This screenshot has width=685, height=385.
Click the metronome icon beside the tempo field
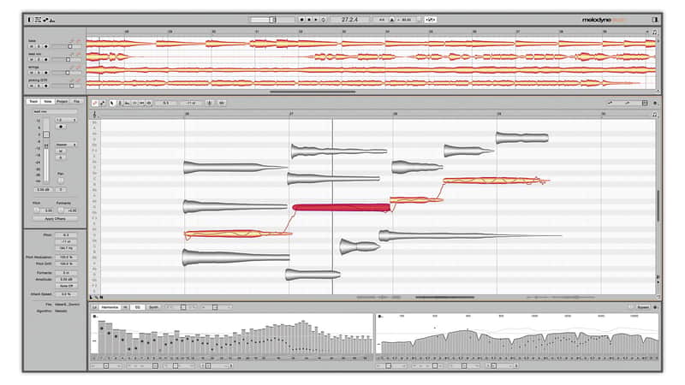(392, 20)
